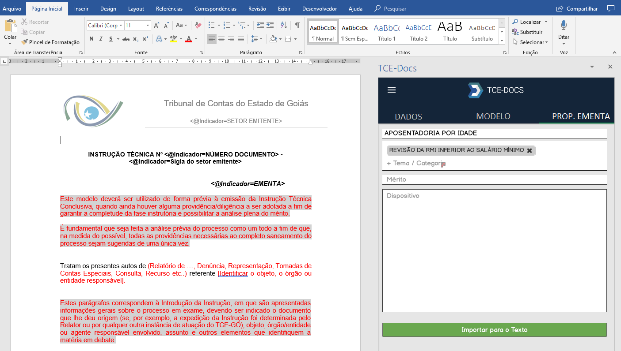Toggle italic formatting

pos(101,39)
